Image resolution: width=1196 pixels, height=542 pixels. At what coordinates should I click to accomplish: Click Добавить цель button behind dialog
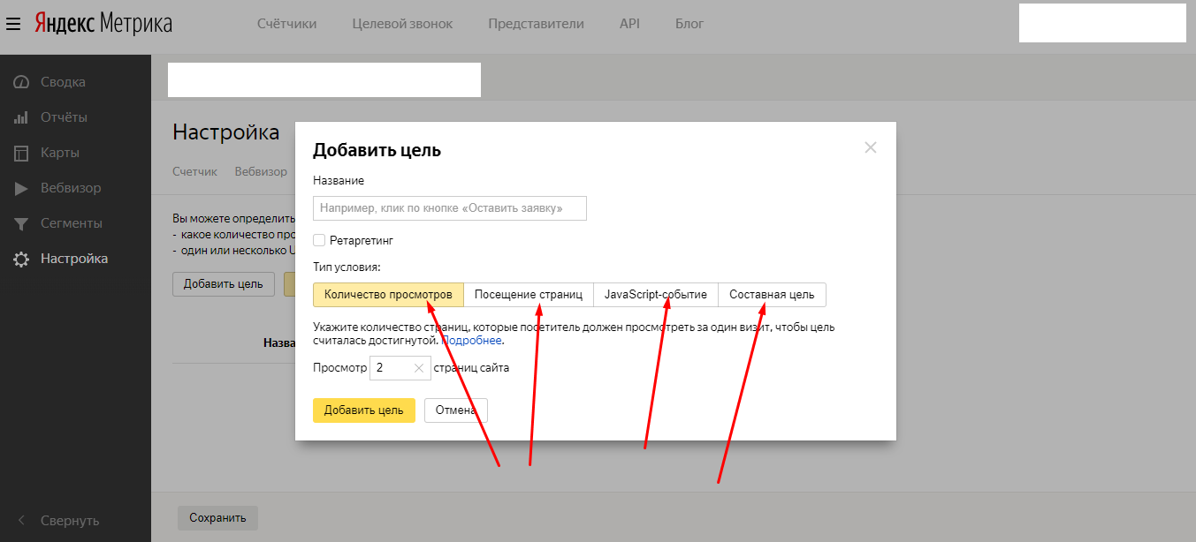(224, 284)
